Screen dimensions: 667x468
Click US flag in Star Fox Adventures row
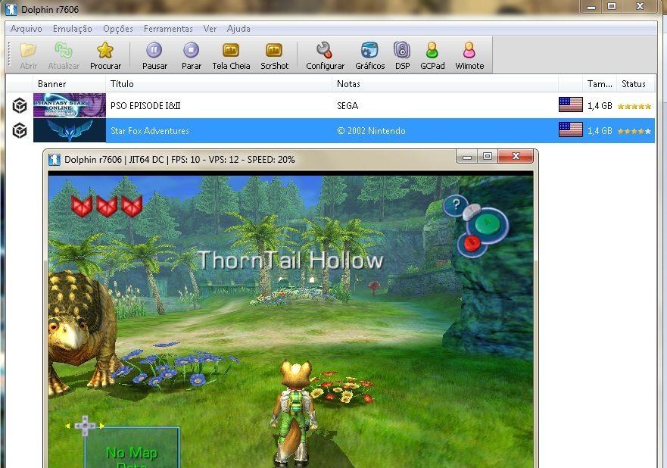pyautogui.click(x=570, y=129)
